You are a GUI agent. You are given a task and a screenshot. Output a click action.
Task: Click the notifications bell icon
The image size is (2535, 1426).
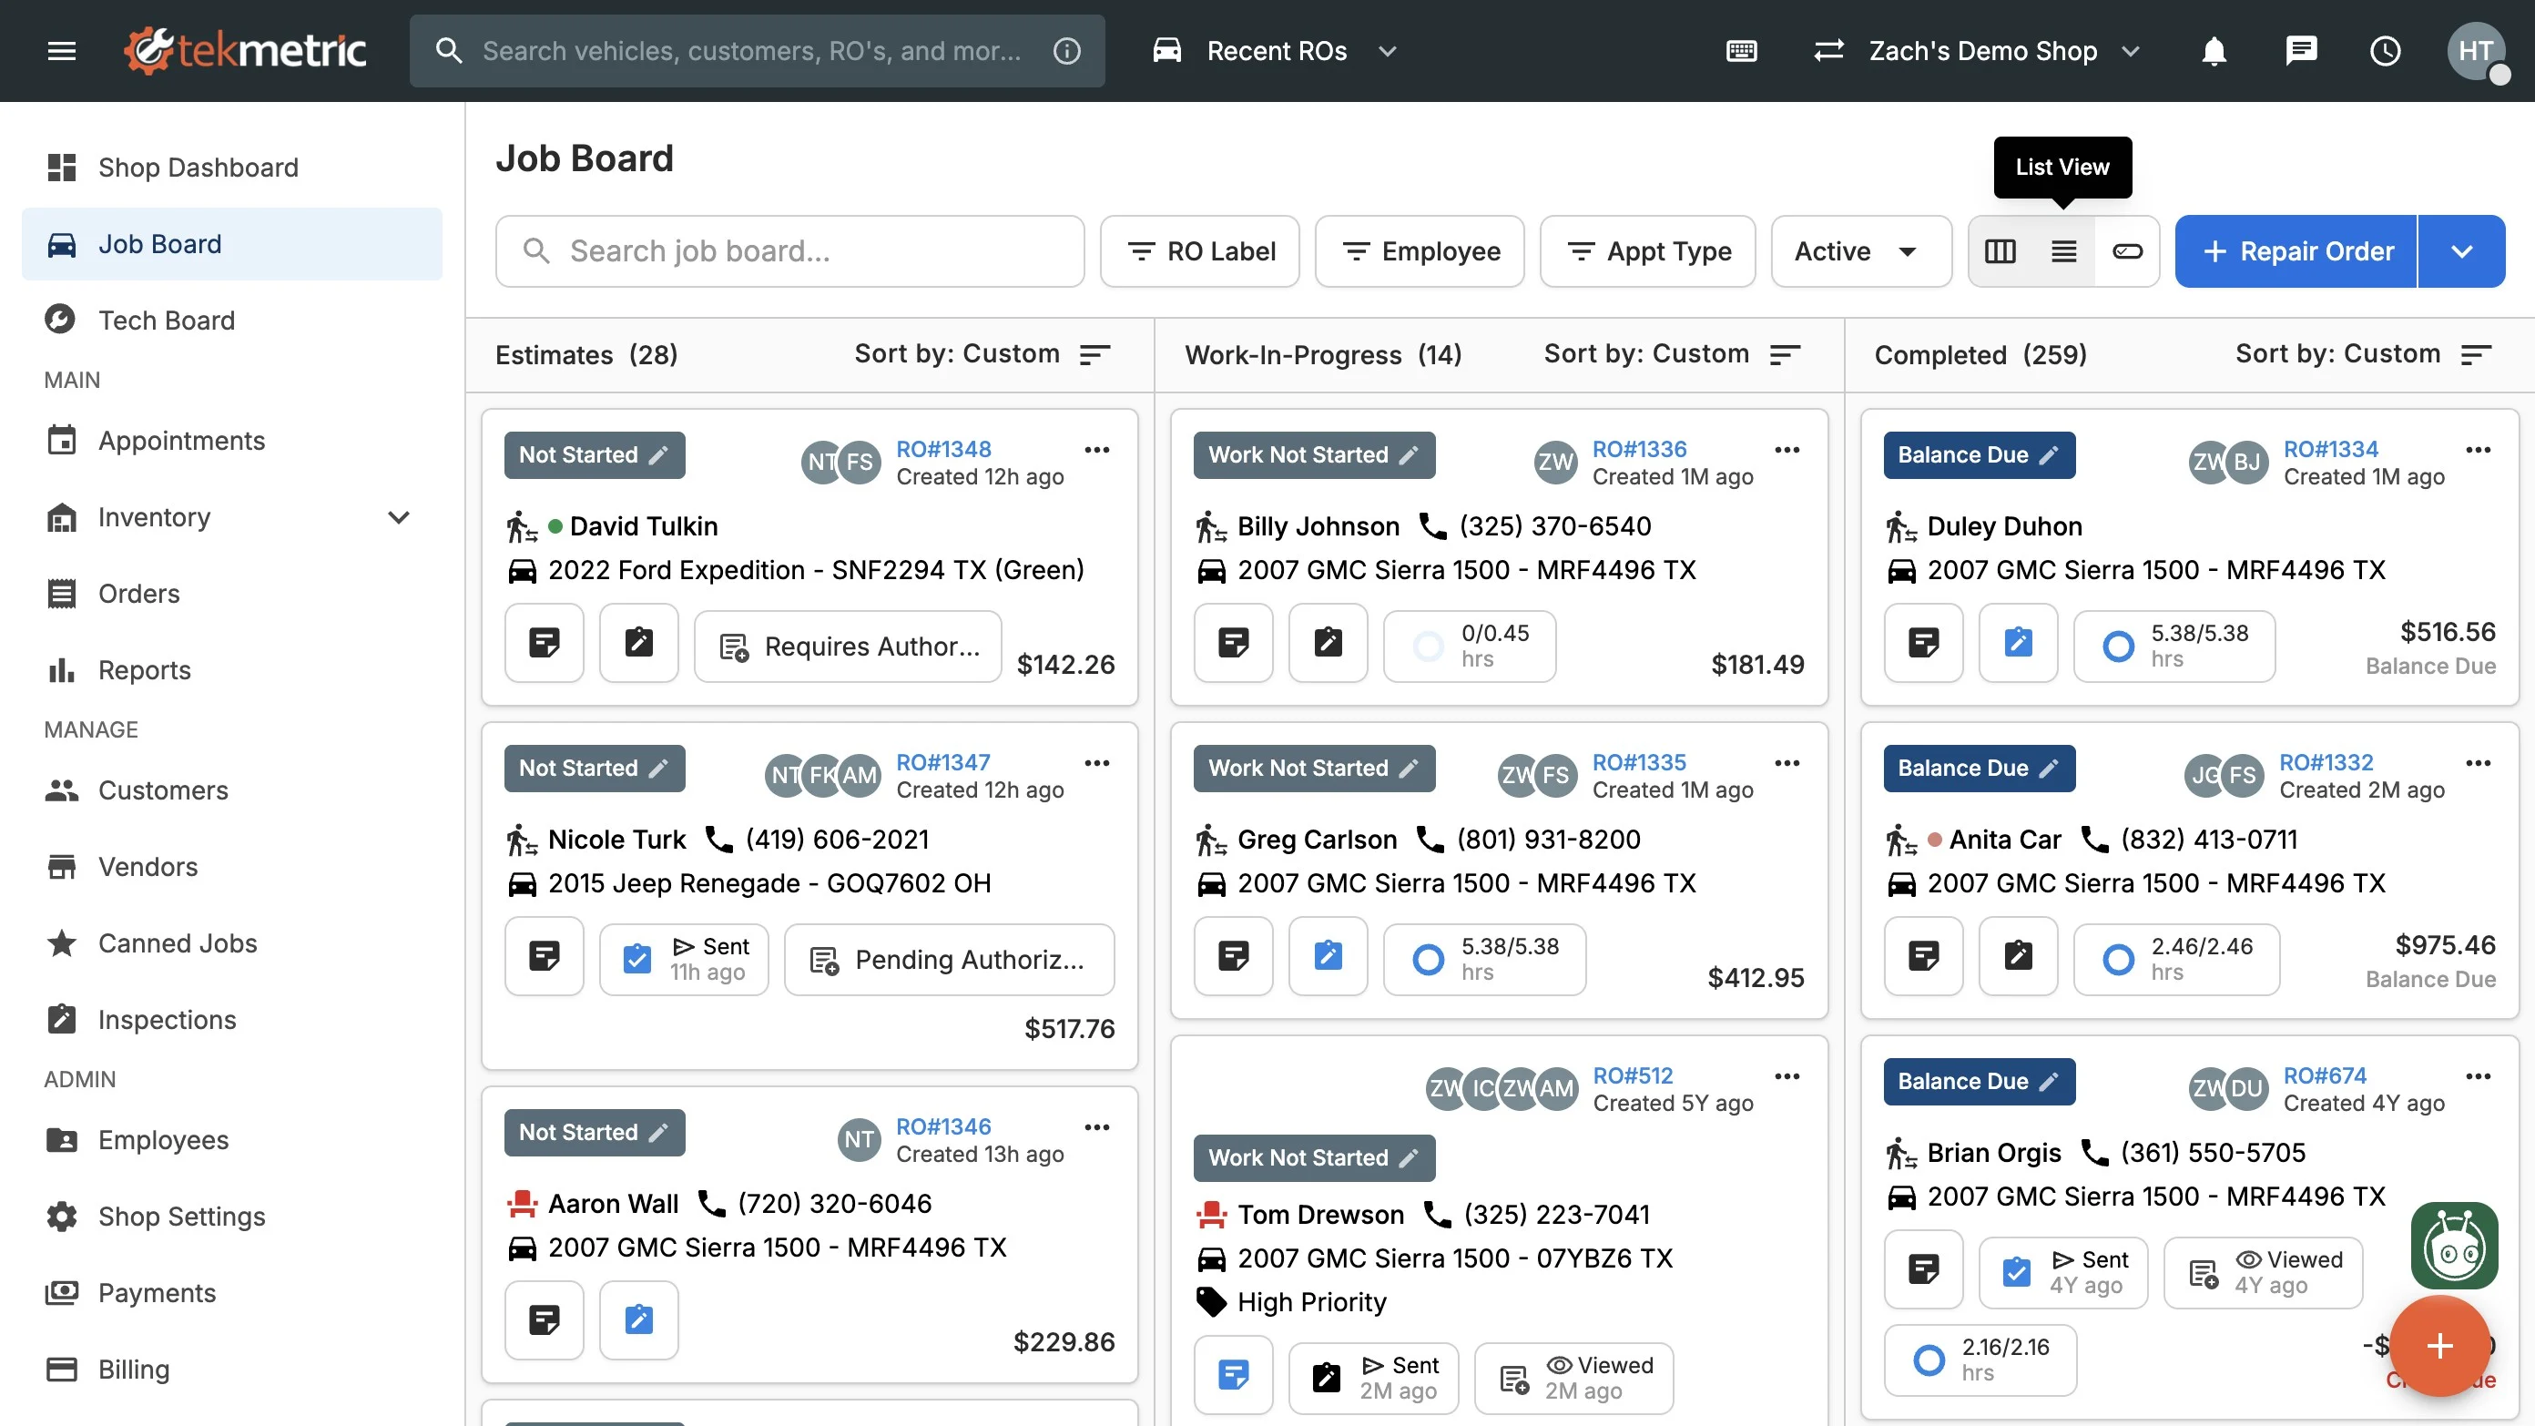pyautogui.click(x=2214, y=50)
